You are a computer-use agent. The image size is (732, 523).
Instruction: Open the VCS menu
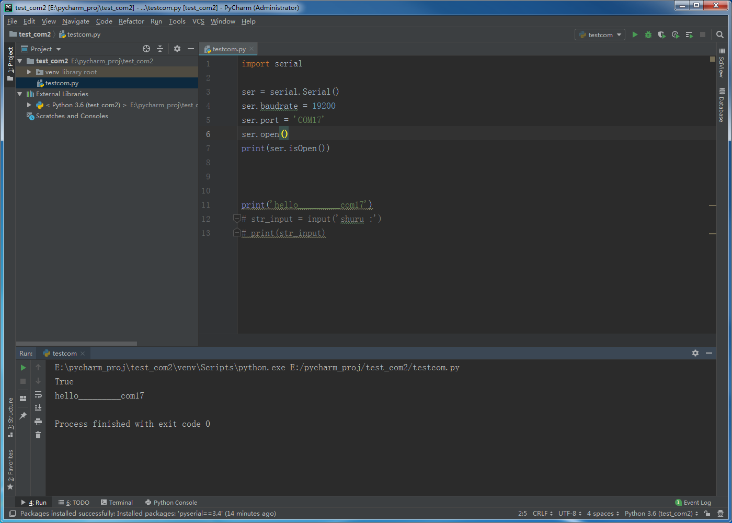(198, 21)
